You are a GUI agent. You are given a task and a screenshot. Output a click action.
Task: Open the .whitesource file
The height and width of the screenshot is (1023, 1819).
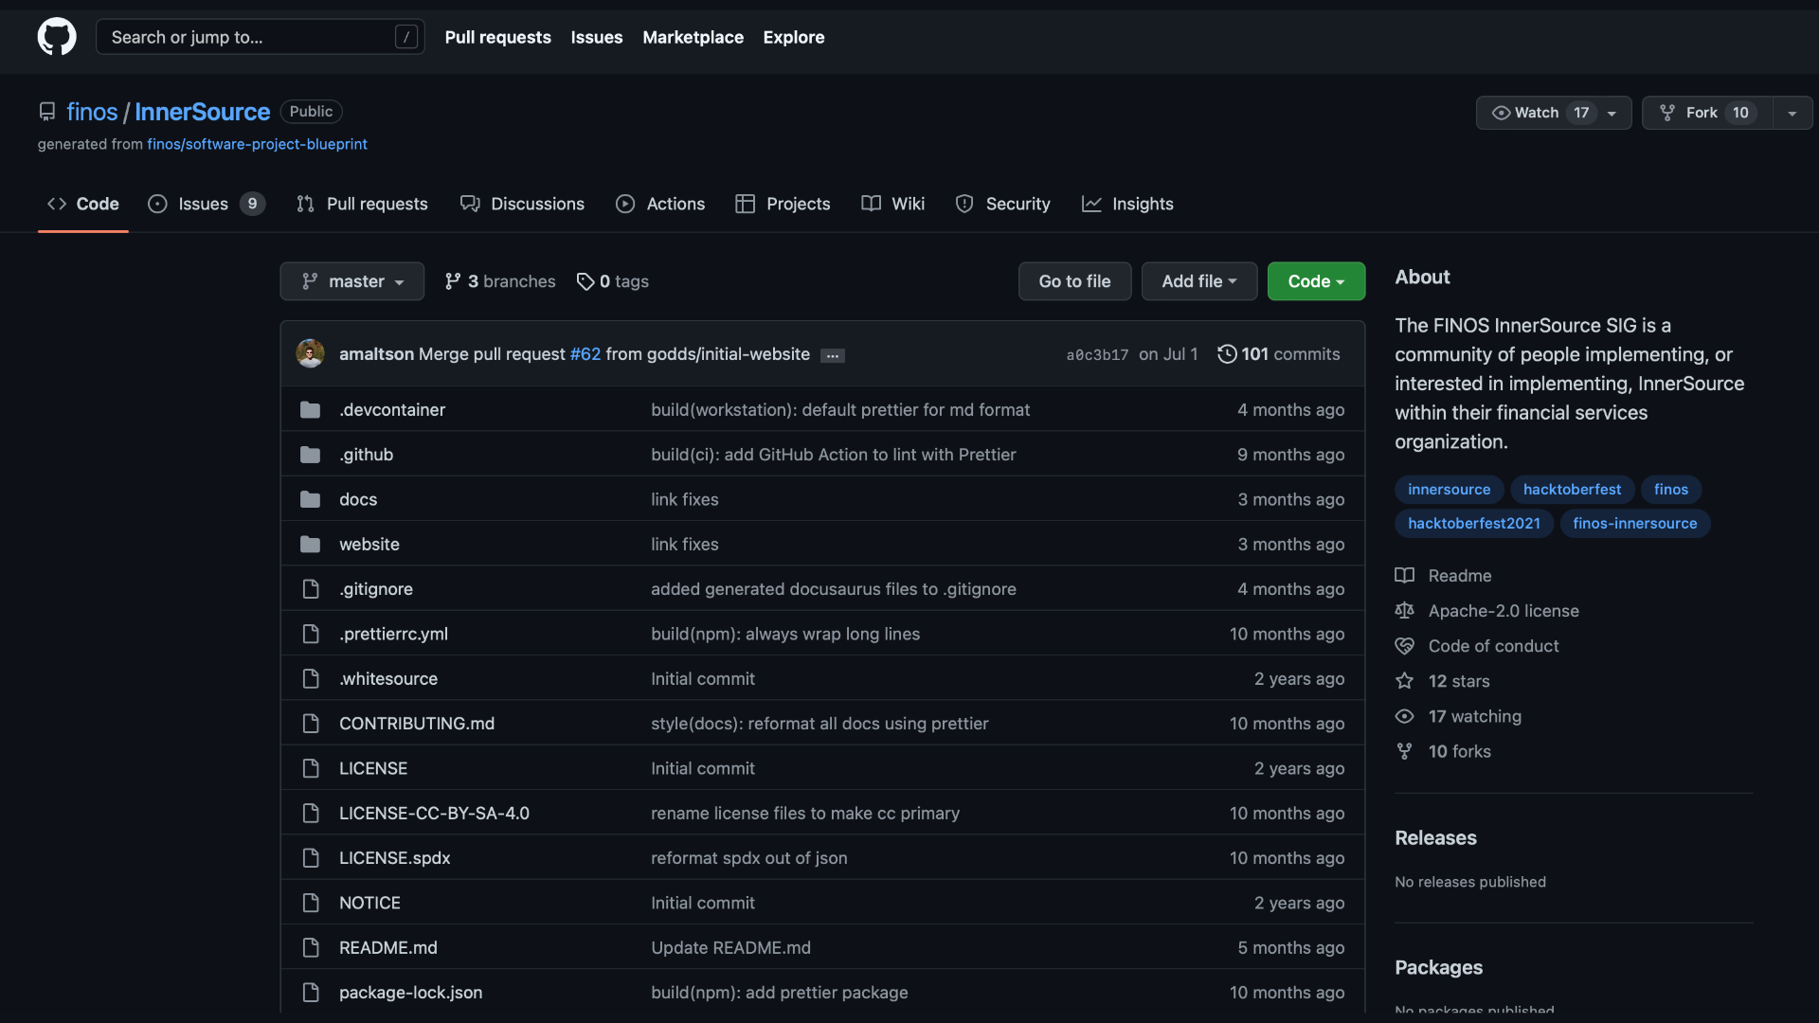pos(388,679)
